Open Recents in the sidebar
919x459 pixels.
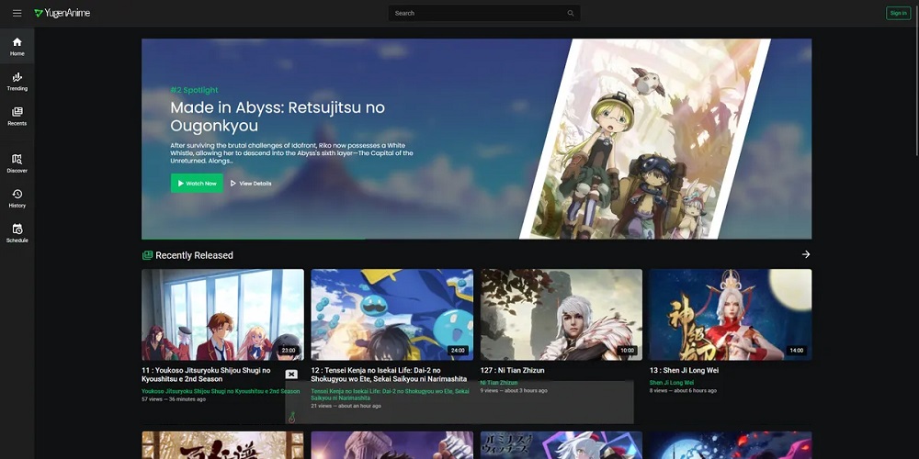point(17,117)
